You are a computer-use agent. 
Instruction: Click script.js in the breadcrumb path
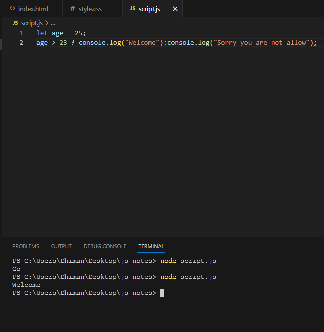[x=32, y=23]
